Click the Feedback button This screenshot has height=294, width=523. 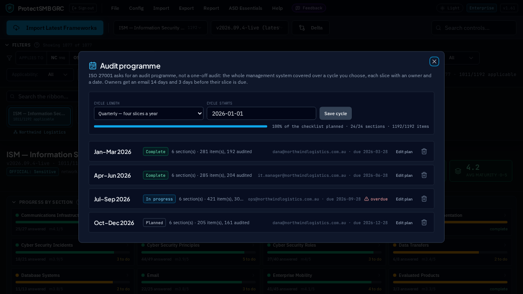309,8
